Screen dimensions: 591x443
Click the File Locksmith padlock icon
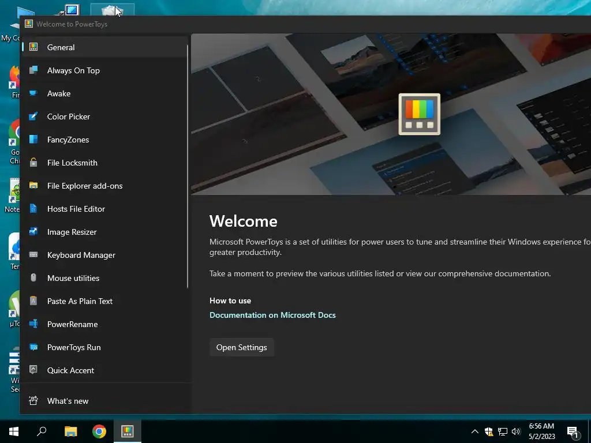click(33, 162)
